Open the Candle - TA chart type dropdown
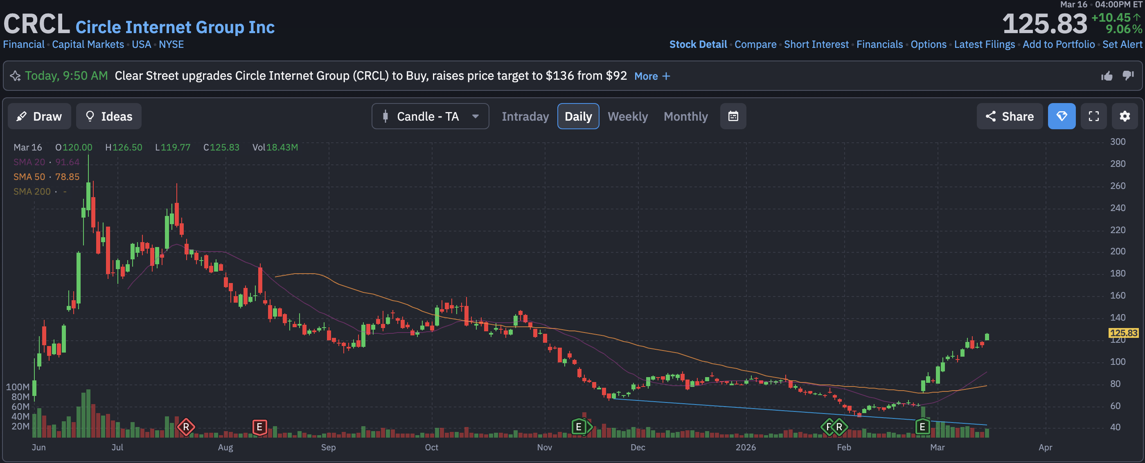The image size is (1145, 463). click(x=430, y=117)
